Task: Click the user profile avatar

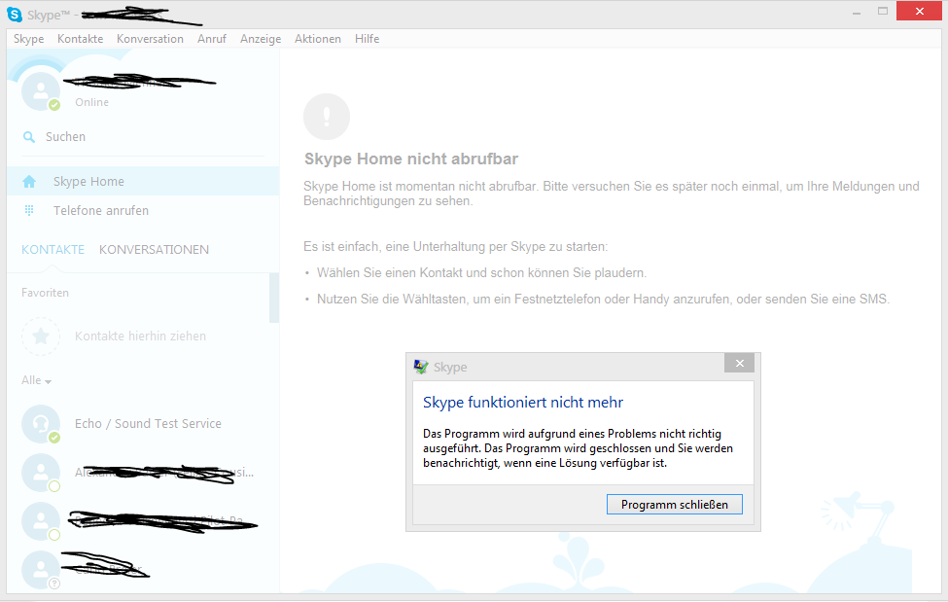Action: click(41, 91)
